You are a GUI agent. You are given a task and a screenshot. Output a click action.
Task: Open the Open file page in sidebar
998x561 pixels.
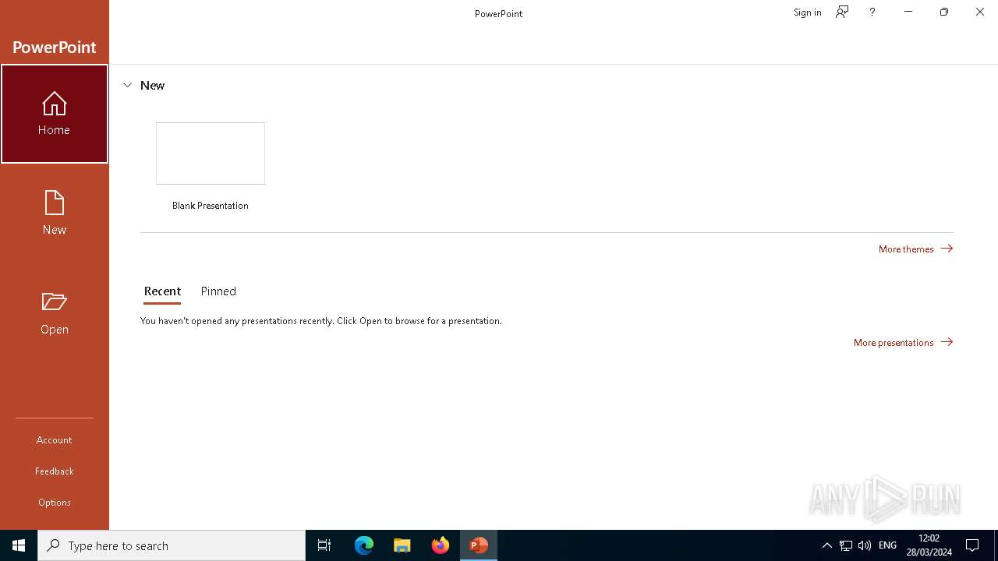tap(55, 313)
